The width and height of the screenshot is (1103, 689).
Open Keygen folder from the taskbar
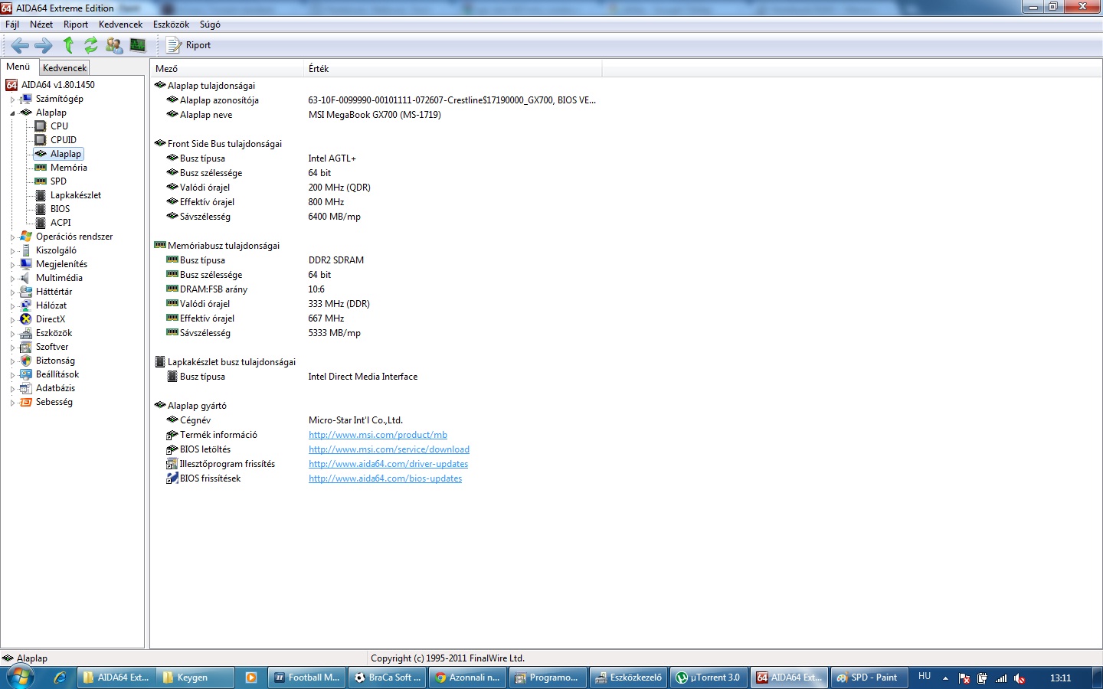coord(194,678)
